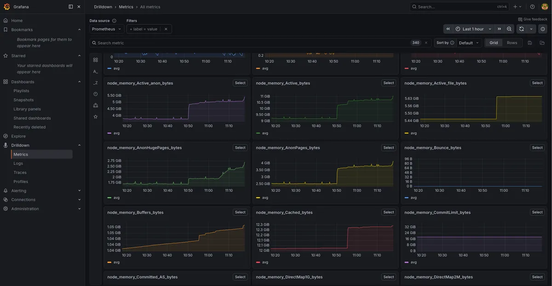552x286 pixels.
Task: Expand the Connections section chevron
Action: pos(79,200)
